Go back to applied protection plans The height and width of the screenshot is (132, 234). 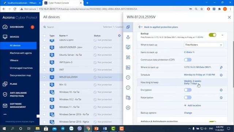(158, 27)
